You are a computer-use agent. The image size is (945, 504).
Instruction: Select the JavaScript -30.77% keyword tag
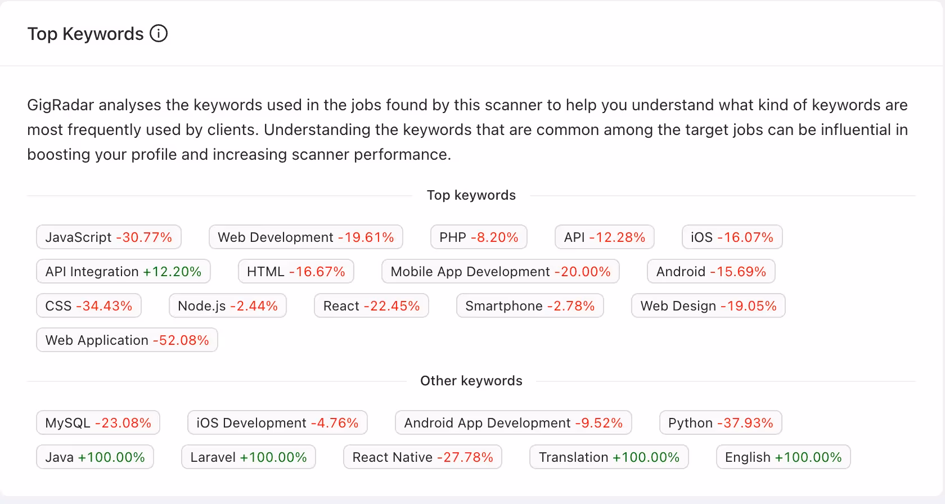click(x=109, y=237)
